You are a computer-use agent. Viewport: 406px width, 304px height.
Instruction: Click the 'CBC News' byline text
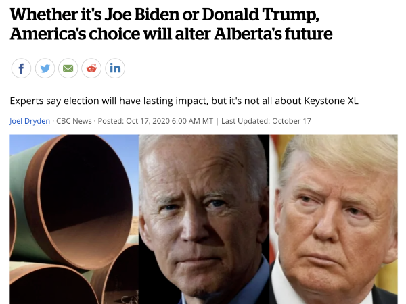74,121
